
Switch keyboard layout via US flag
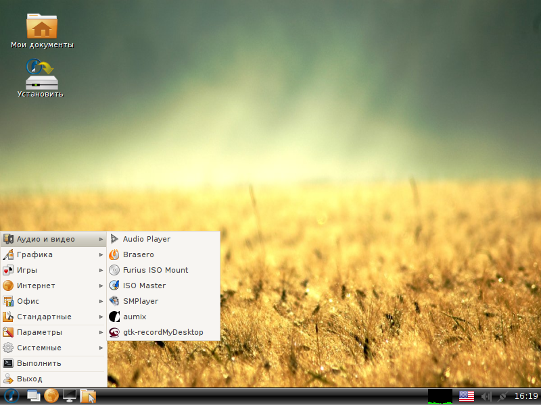click(x=467, y=396)
